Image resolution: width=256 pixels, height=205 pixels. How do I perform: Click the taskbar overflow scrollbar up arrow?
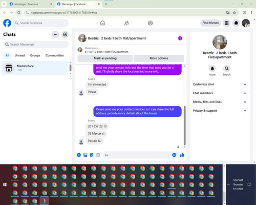[x=224, y=166]
